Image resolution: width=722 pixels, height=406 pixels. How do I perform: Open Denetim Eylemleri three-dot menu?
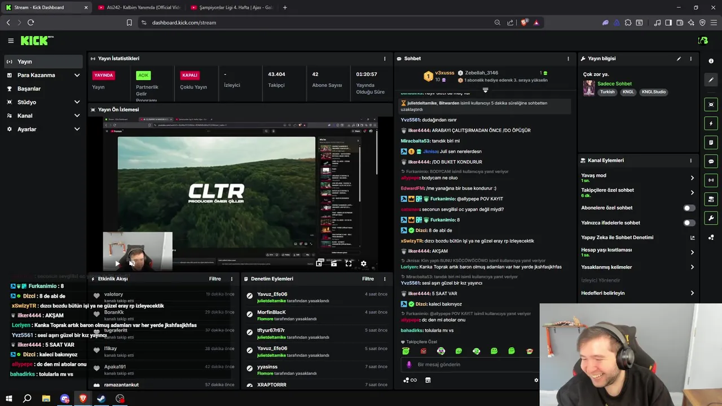point(385,279)
